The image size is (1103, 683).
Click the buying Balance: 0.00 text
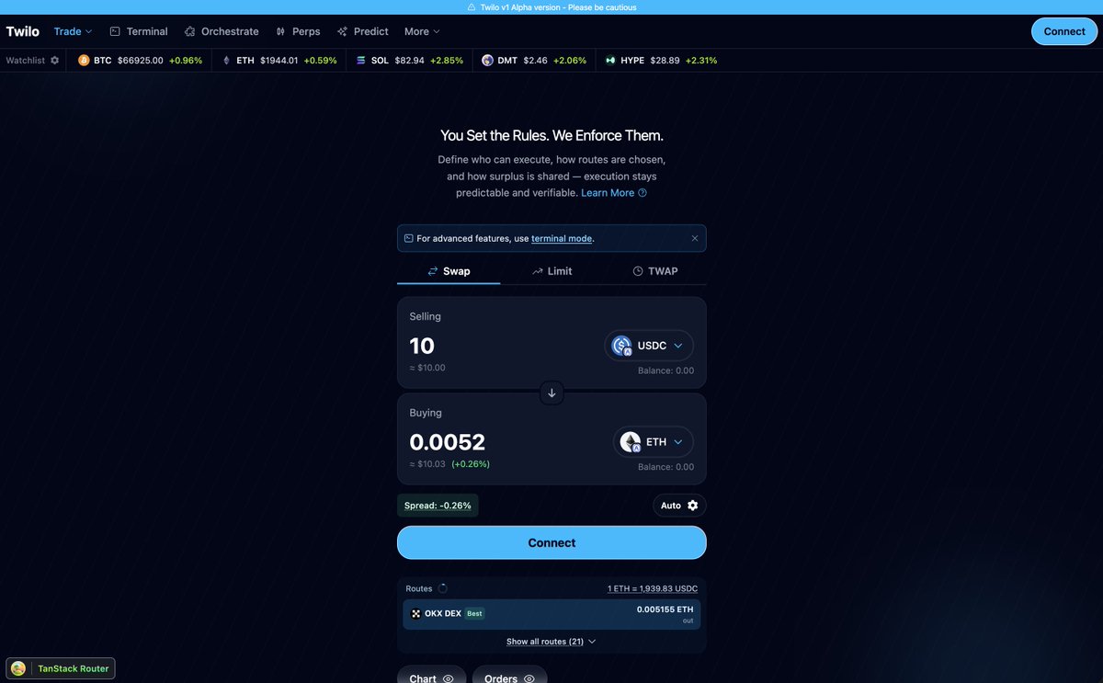point(666,467)
